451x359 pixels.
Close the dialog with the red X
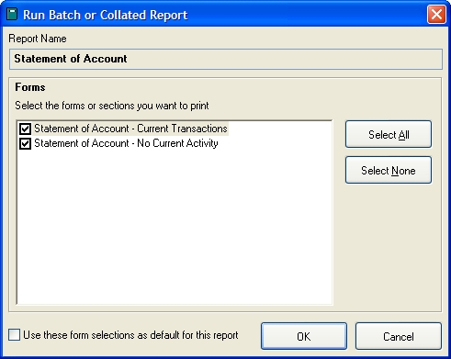436,15
